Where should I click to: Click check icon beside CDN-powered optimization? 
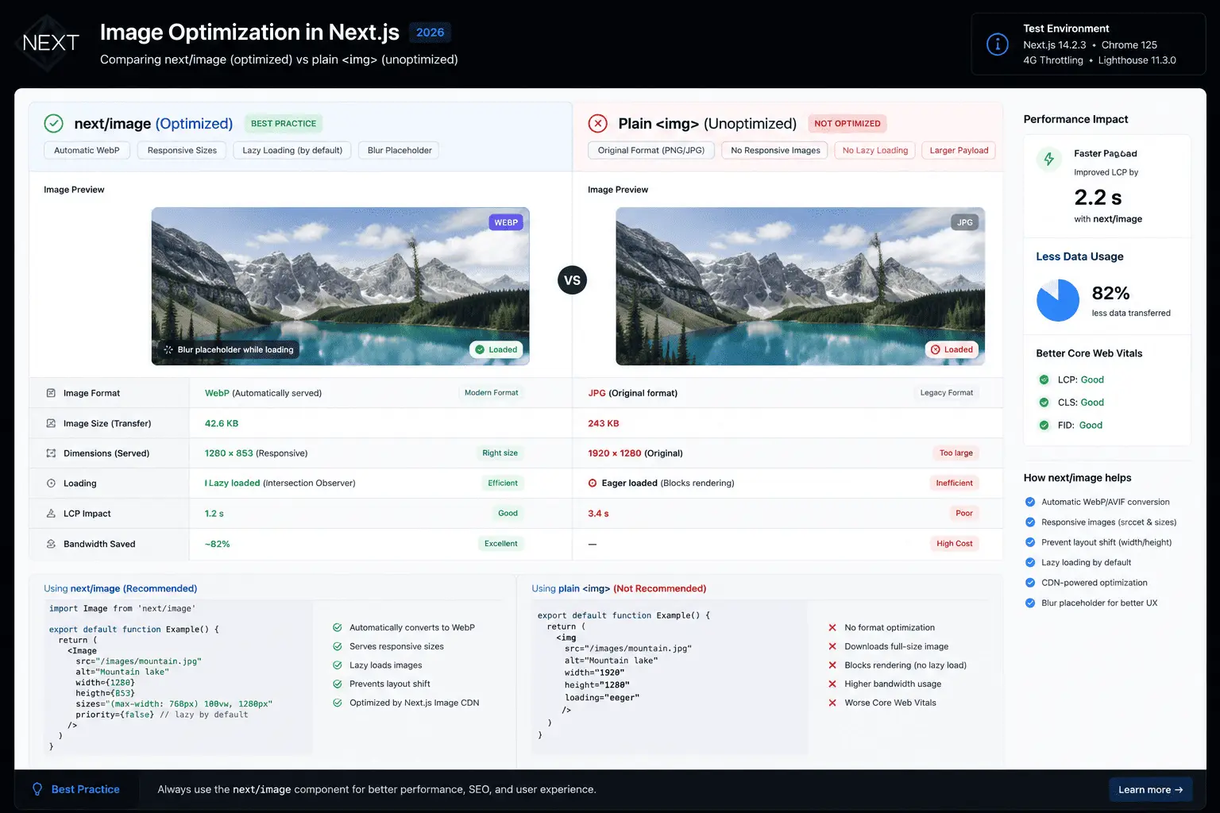click(1030, 583)
